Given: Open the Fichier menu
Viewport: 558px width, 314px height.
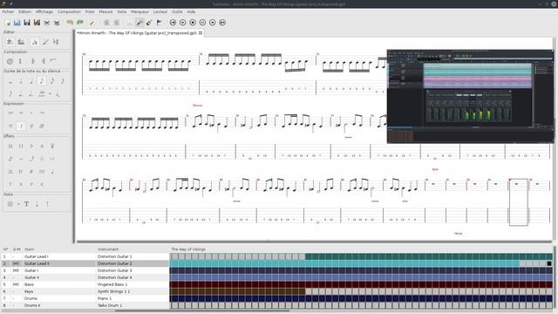Looking at the screenshot, I should click(8, 11).
